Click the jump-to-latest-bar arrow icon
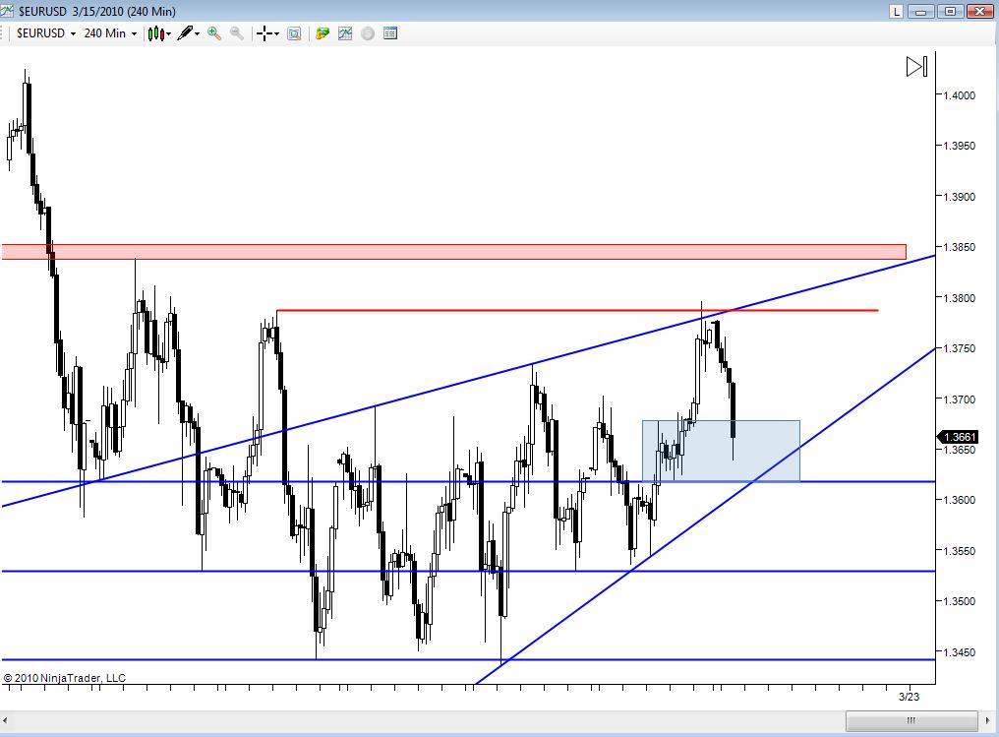The width and height of the screenshot is (999, 737). [x=916, y=66]
